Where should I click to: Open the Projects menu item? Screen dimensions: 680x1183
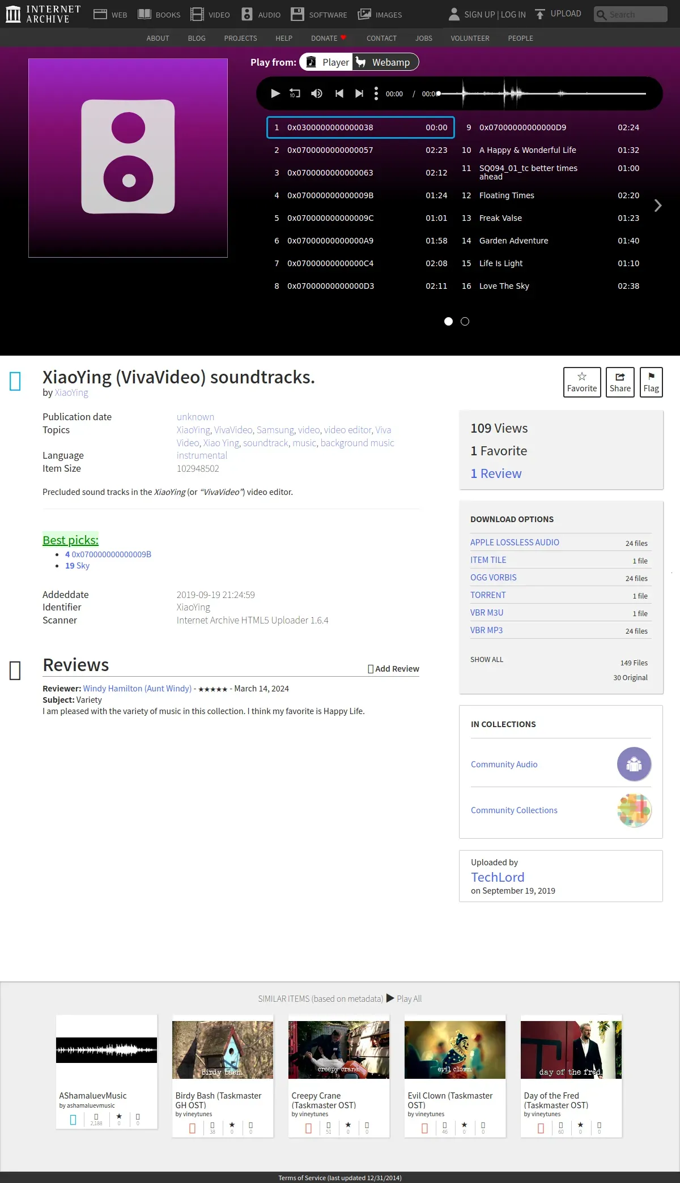[x=240, y=38]
